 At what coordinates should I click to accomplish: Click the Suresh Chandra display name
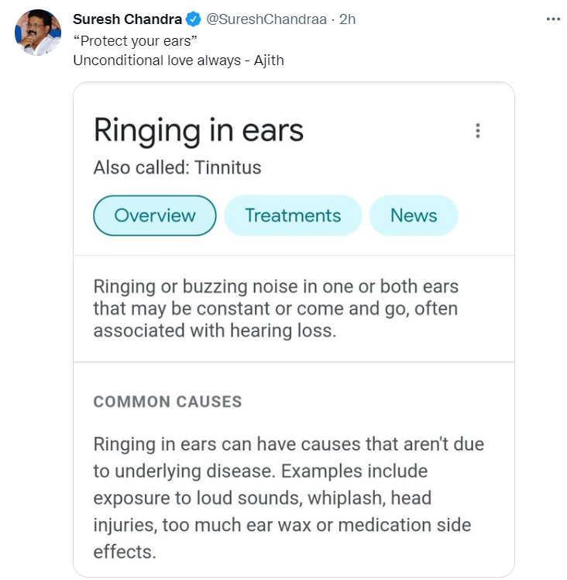point(127,19)
